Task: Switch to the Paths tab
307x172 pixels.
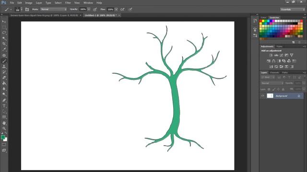Action: [x=285, y=73]
